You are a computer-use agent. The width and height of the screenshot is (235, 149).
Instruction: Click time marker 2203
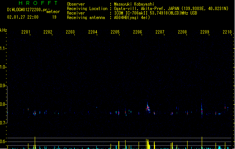tap(70, 32)
